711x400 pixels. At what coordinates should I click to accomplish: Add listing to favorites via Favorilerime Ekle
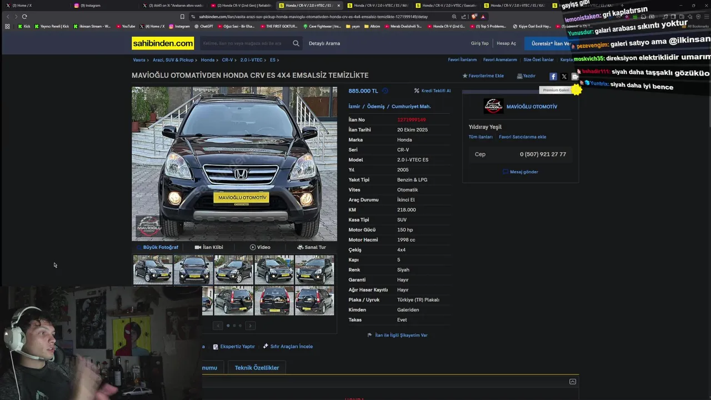(x=483, y=76)
